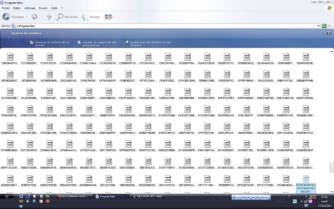The height and width of the screenshot is (209, 334).
Task: Stop playback in Windows Media Player toolbar
Action: click(248, 197)
